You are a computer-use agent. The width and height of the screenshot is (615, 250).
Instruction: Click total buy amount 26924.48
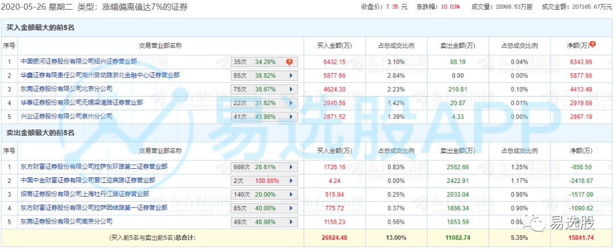coord(334,237)
